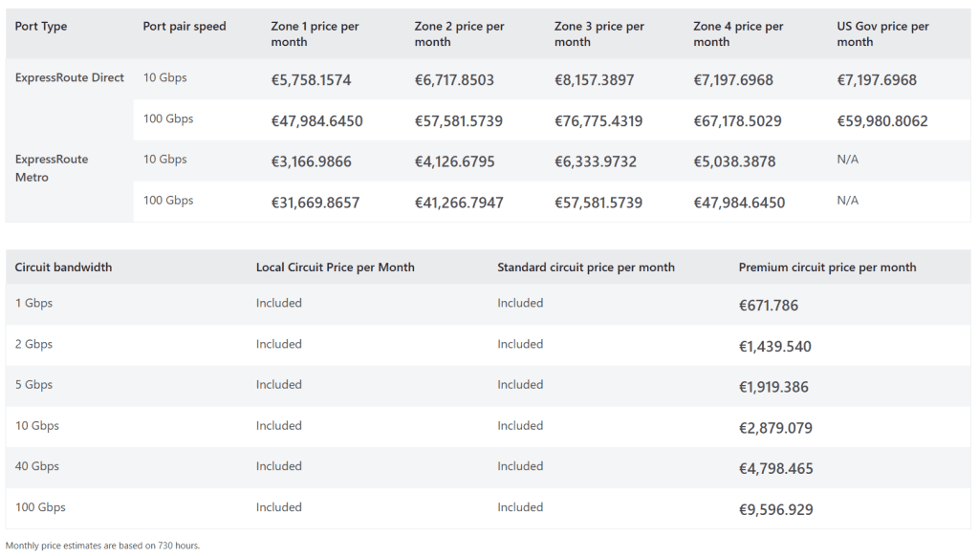The width and height of the screenshot is (979, 556).
Task: Click the €671.786 premium price
Action: [x=768, y=306]
